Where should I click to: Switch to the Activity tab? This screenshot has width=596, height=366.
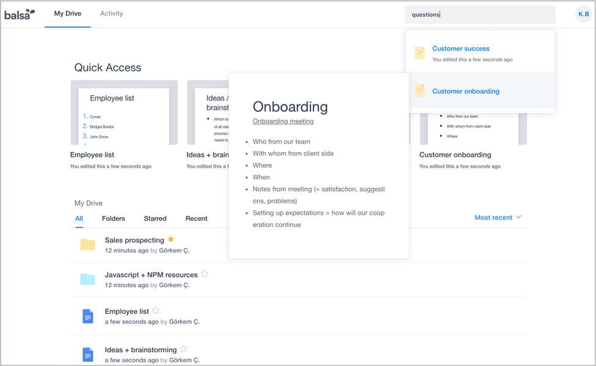111,13
